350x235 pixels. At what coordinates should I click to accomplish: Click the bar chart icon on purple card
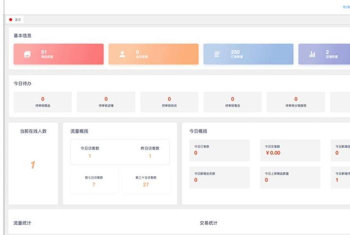(x=312, y=54)
